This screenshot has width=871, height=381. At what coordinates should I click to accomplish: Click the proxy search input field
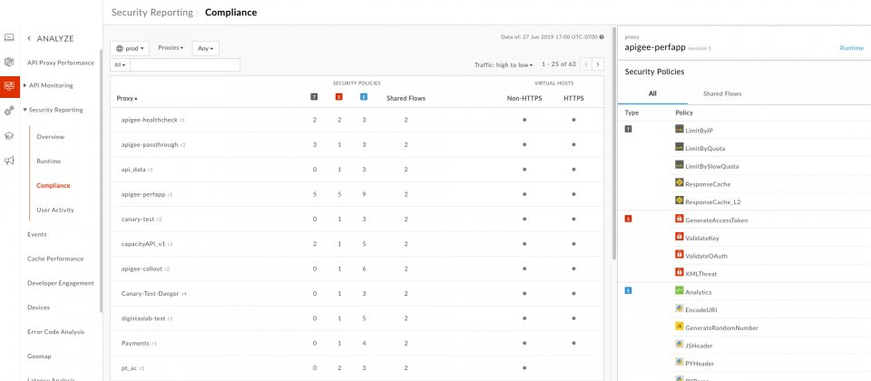tap(185, 65)
